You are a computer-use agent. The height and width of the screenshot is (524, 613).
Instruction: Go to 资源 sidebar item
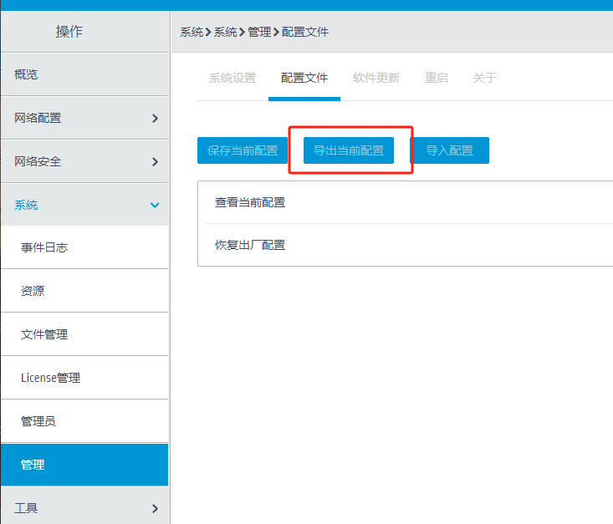pos(33,292)
